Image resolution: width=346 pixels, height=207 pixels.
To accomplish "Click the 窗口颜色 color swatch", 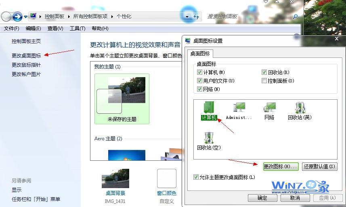I will tap(167, 178).
